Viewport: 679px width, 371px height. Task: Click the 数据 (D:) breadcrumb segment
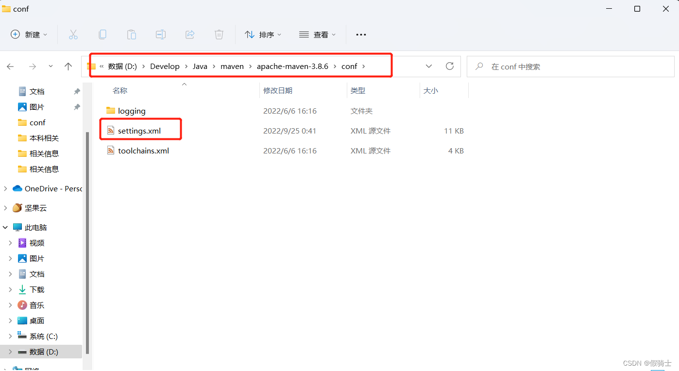point(122,67)
